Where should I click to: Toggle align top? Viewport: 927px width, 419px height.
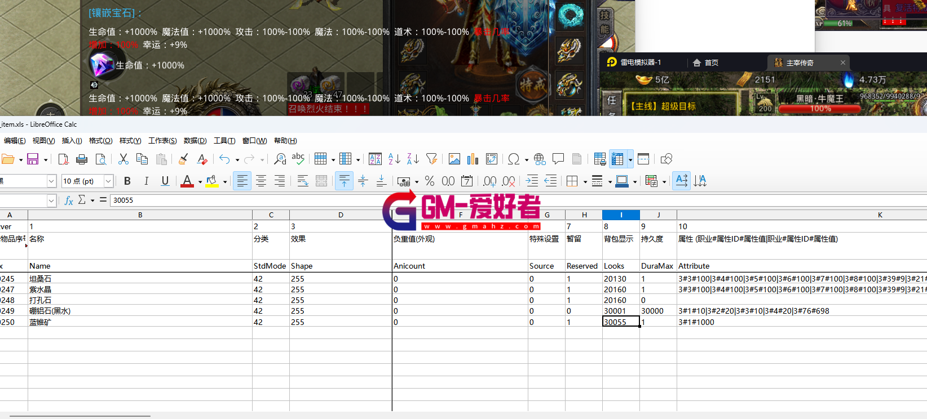pyautogui.click(x=344, y=181)
